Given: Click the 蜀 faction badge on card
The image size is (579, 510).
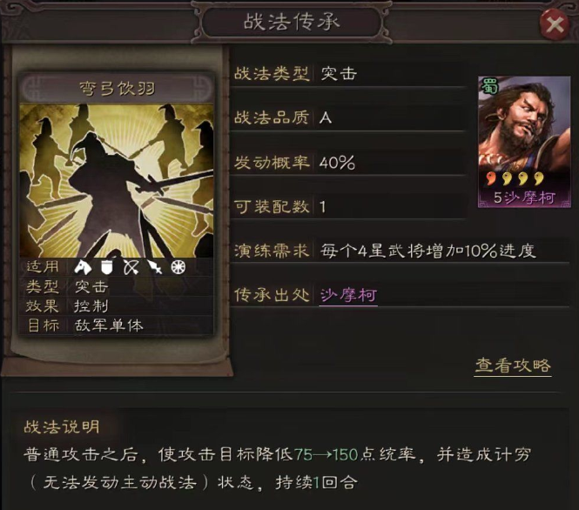Looking at the screenshot, I should (489, 87).
